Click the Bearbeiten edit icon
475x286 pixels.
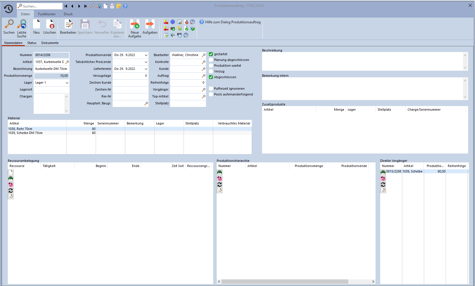(x=68, y=24)
